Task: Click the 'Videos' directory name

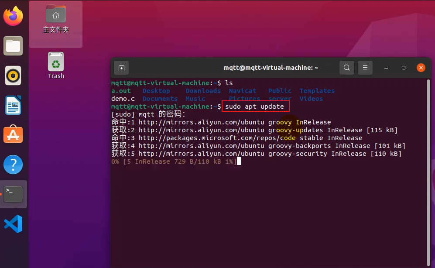Action: [x=311, y=99]
